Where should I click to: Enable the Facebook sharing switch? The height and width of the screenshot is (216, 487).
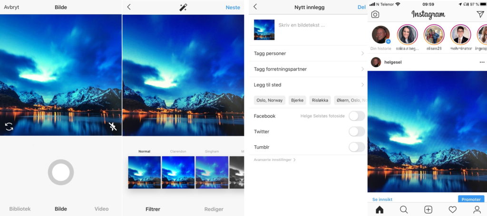(356, 116)
